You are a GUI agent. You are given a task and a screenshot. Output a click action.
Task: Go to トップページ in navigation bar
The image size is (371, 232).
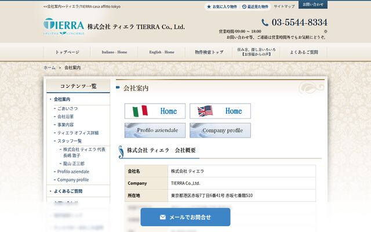pos(67,52)
